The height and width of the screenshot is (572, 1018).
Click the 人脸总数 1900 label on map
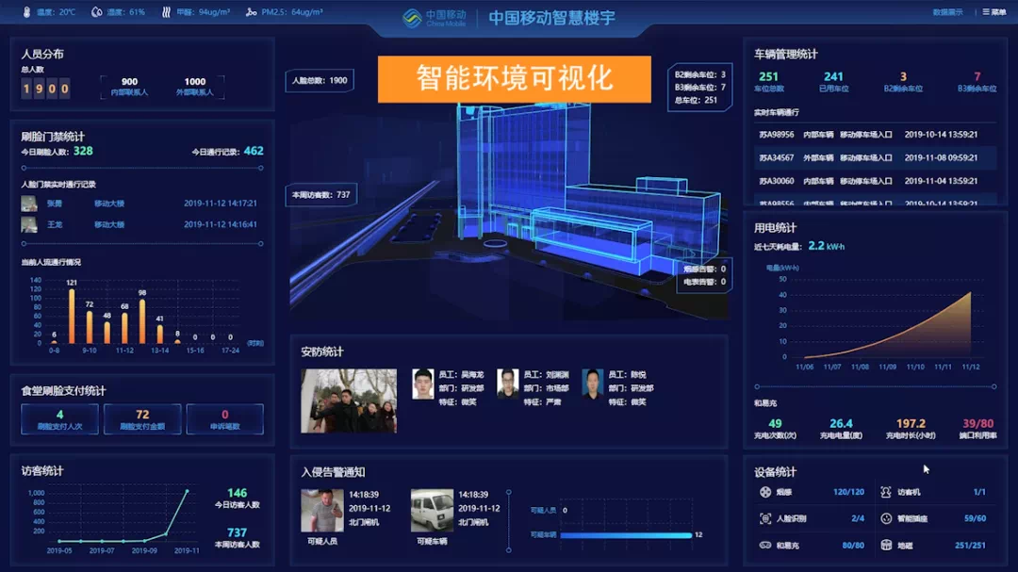320,81
